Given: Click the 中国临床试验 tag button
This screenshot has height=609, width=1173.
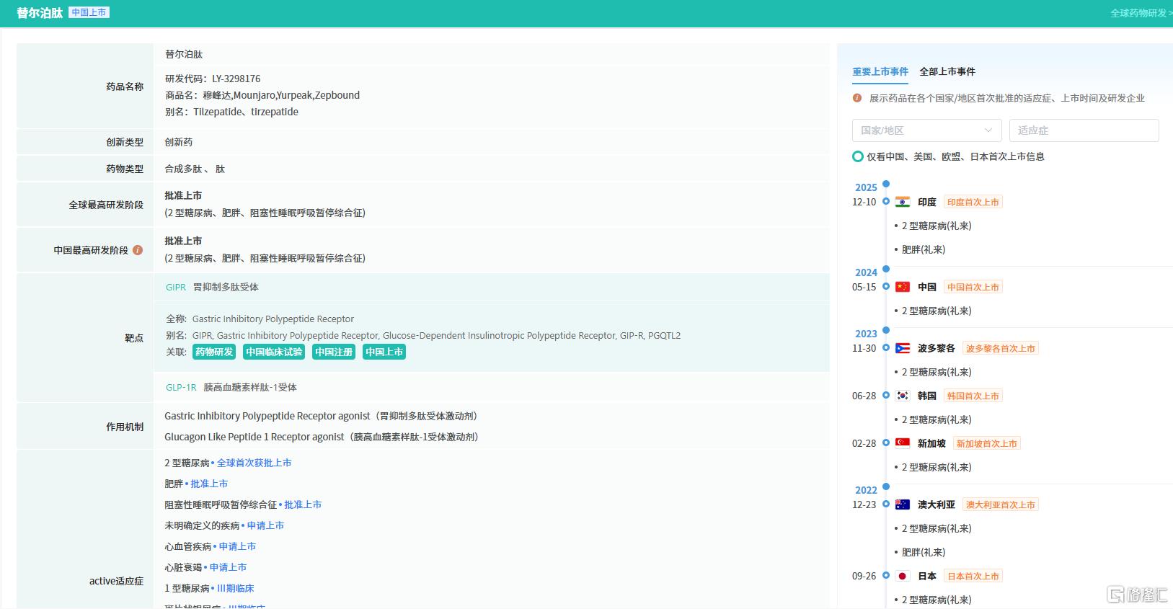Looking at the screenshot, I should (274, 352).
